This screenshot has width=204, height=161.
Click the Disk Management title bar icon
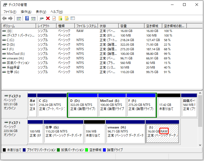pyautogui.click(x=5, y=5)
